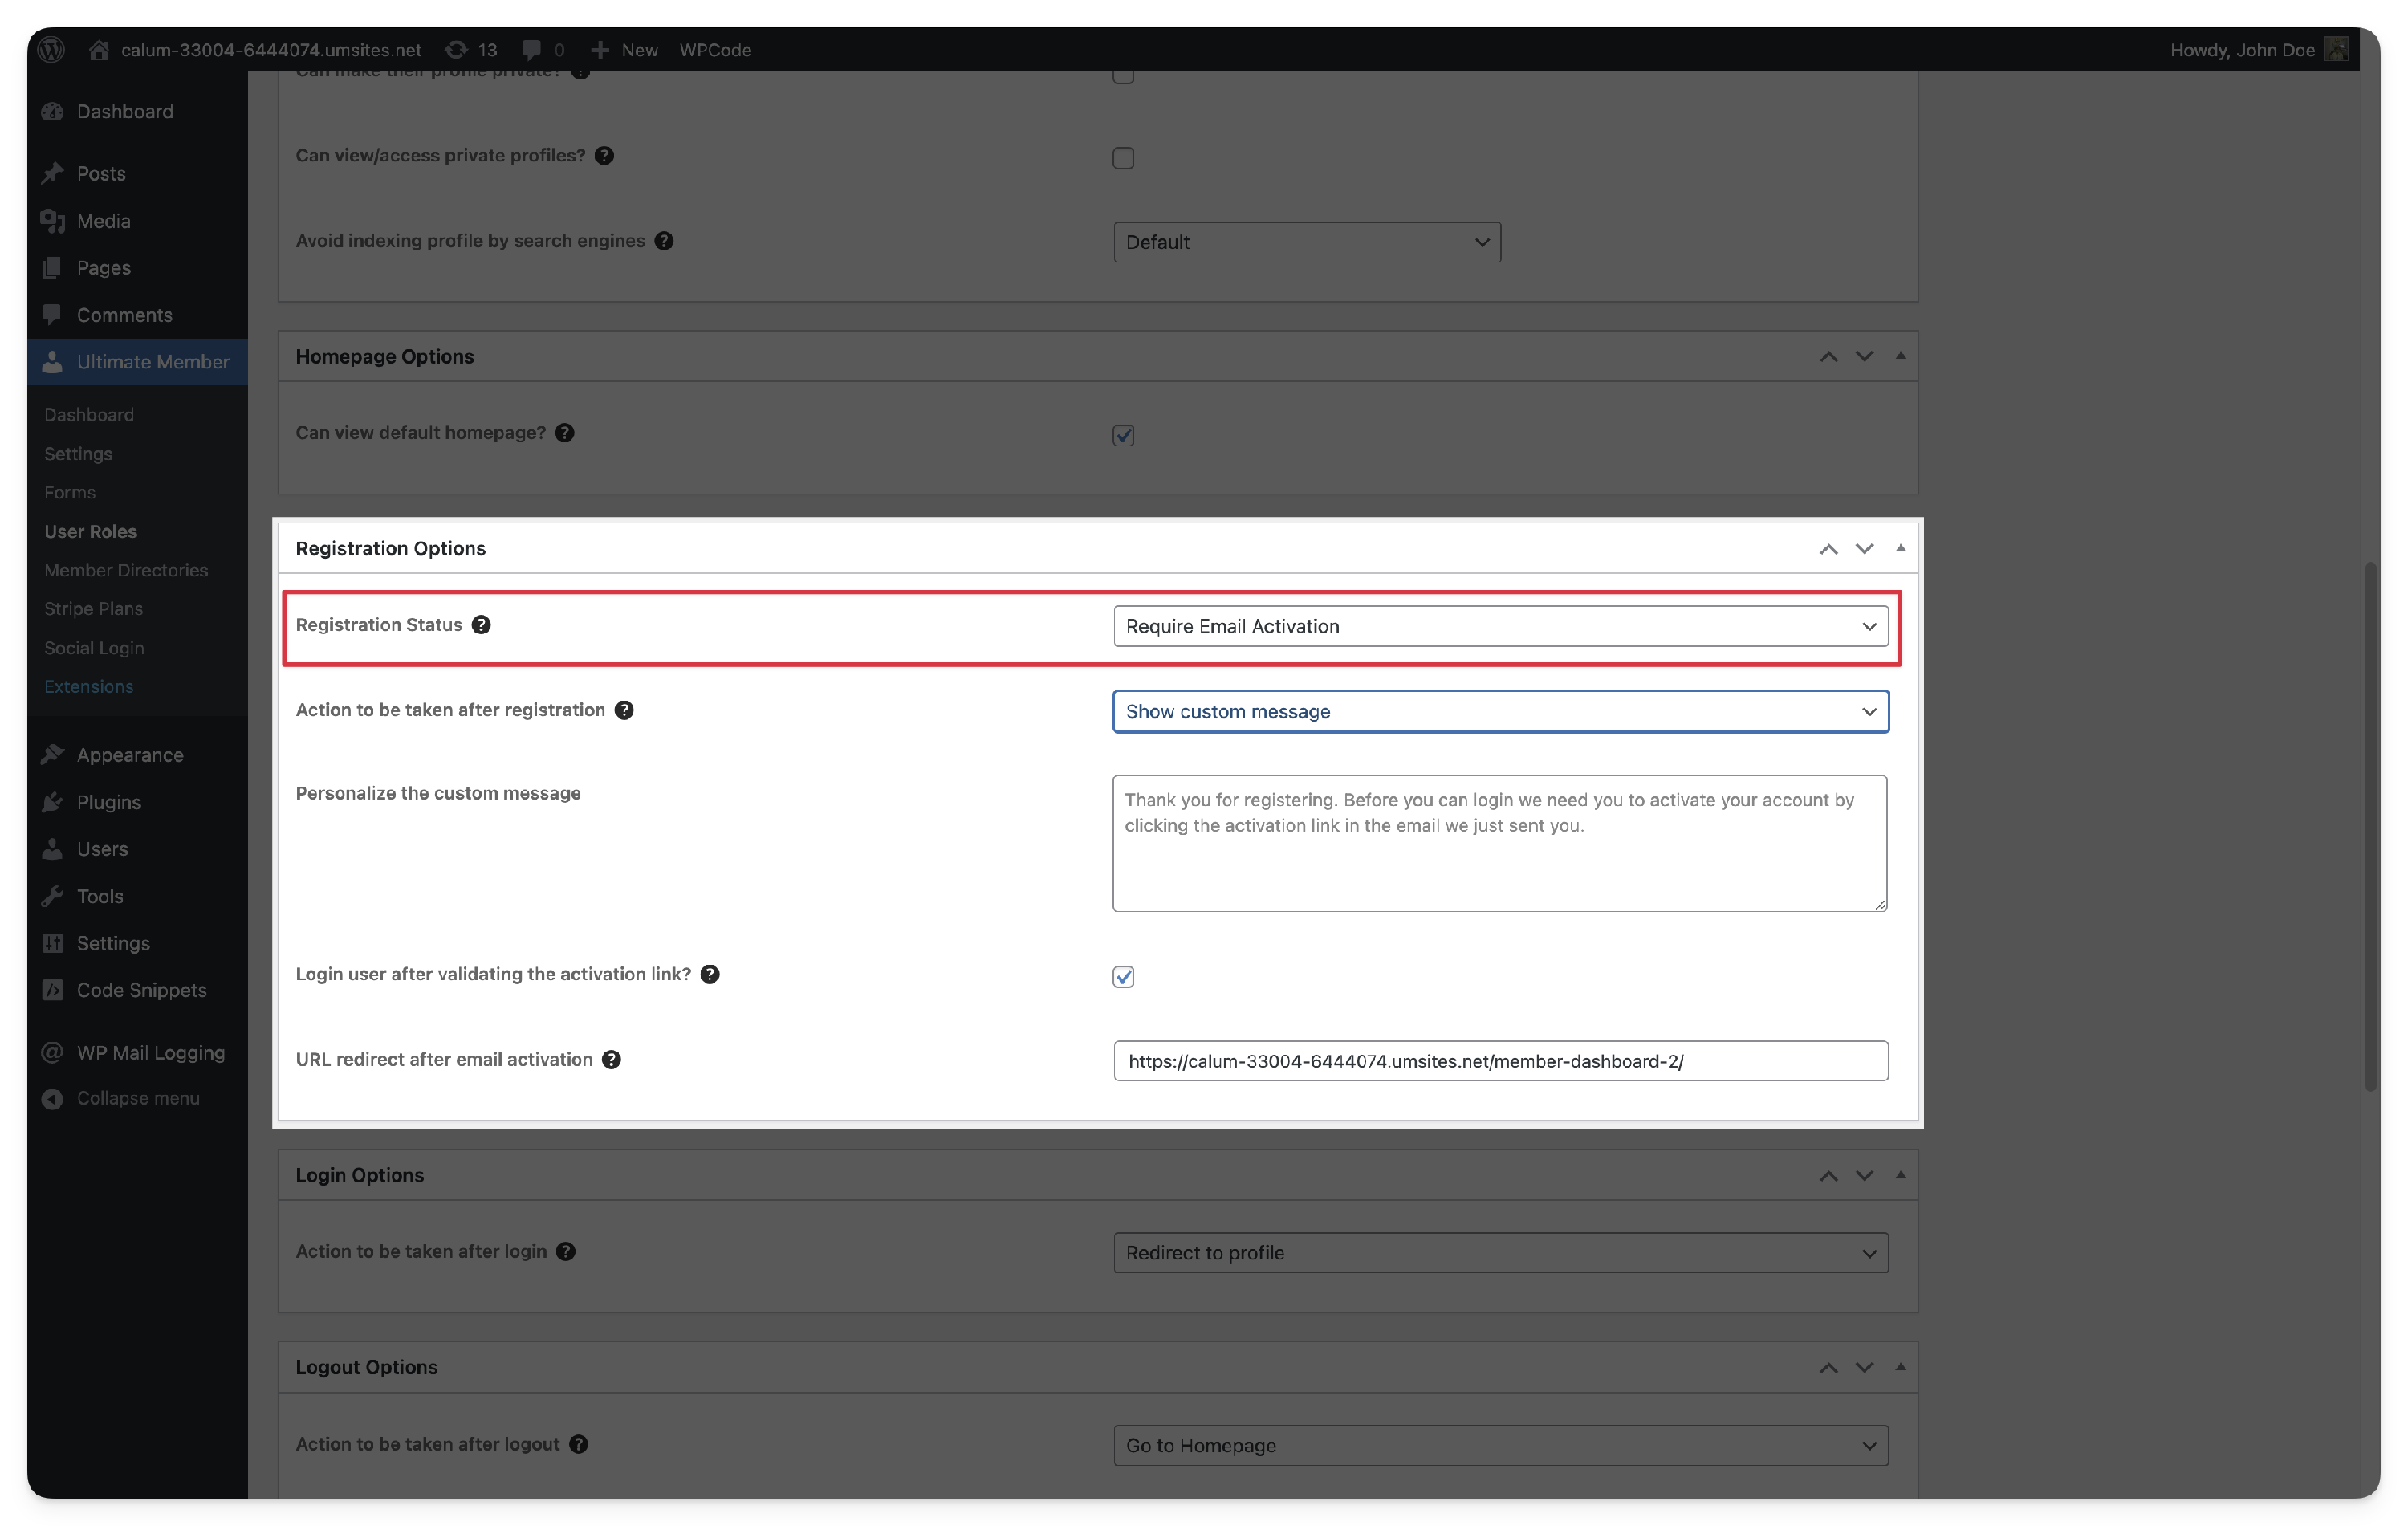Viewport: 2408px width, 1526px height.
Task: Click the plus New icon in the admin bar
Action: coord(599,49)
